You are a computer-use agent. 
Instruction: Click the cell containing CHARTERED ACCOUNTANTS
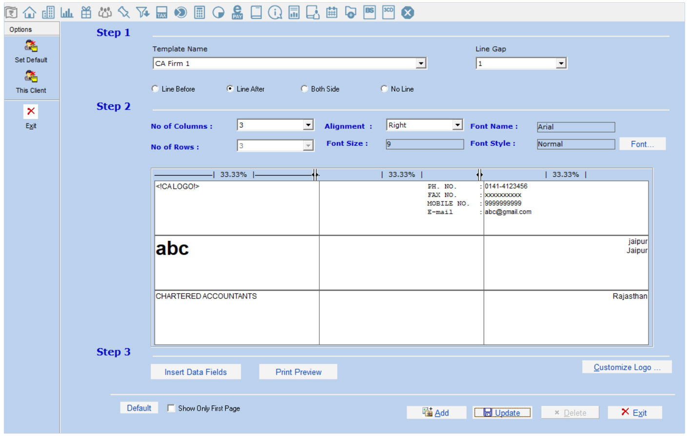point(236,317)
